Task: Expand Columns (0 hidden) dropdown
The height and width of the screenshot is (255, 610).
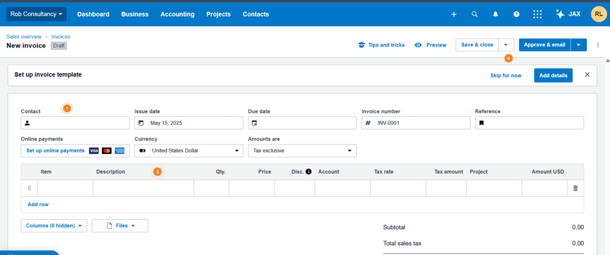Action: 54,225
